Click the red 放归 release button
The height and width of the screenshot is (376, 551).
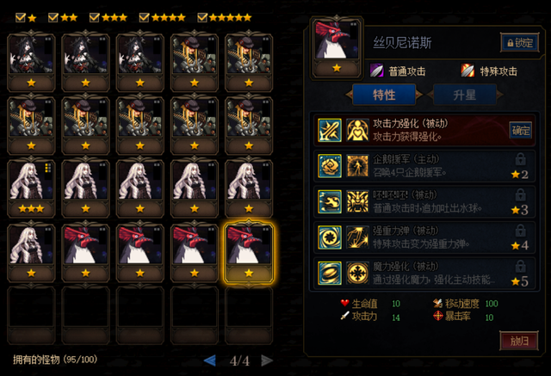pyautogui.click(x=519, y=341)
